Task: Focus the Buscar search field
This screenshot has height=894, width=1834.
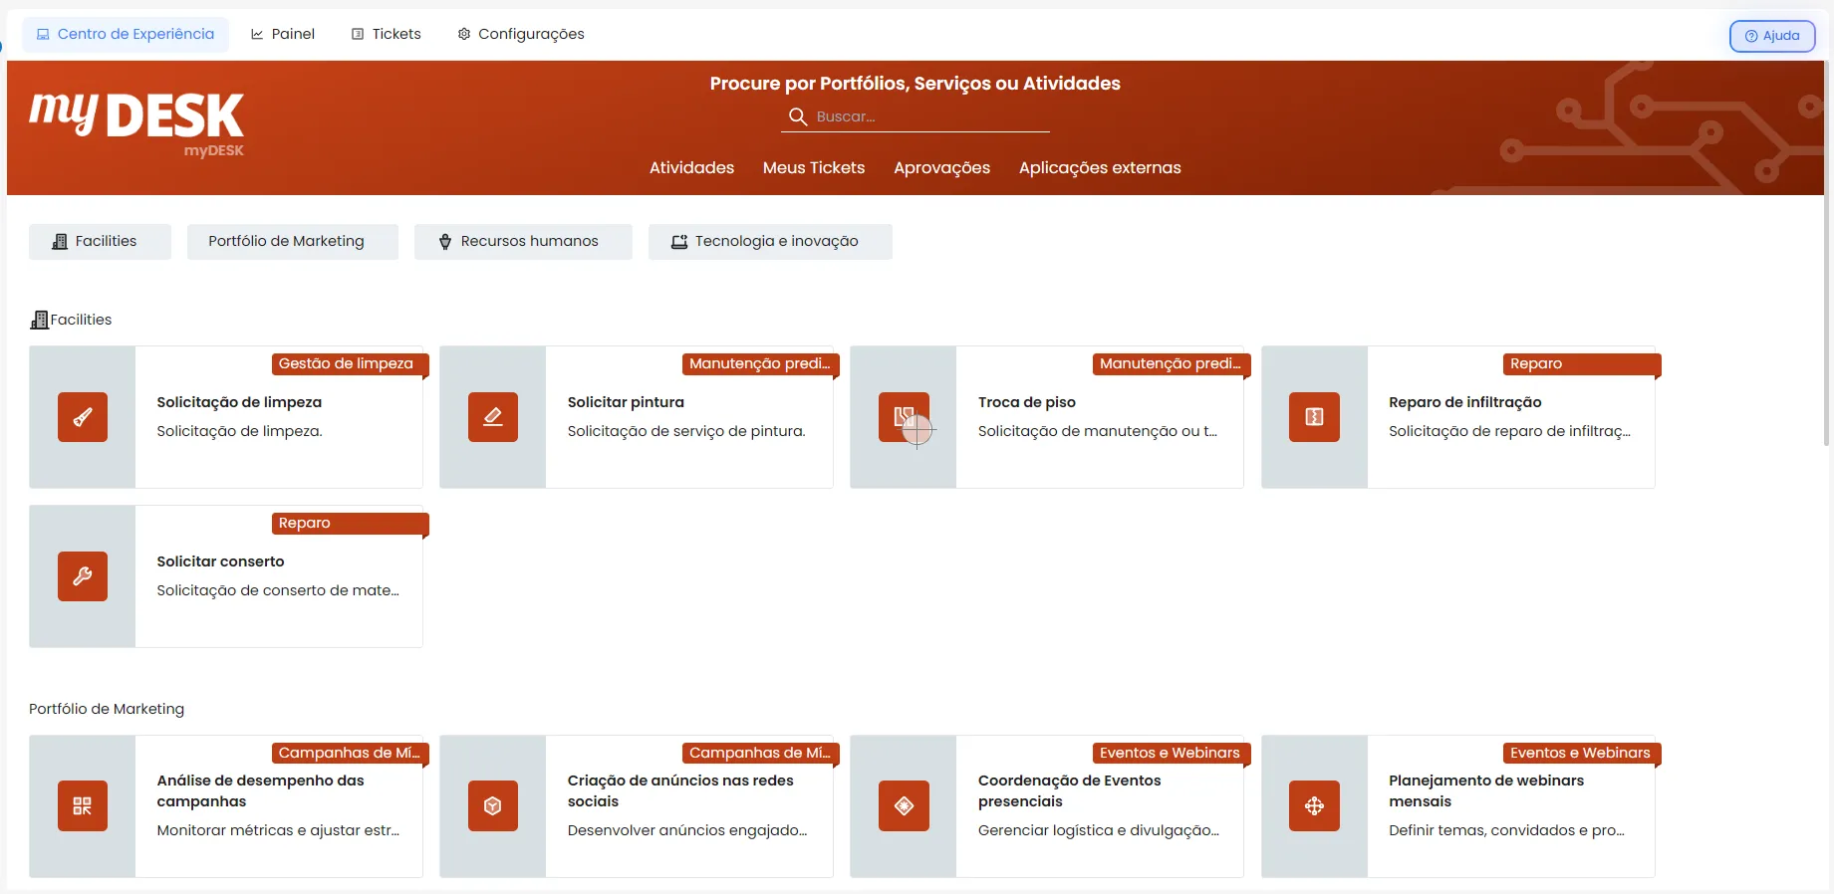Action: coord(916,116)
